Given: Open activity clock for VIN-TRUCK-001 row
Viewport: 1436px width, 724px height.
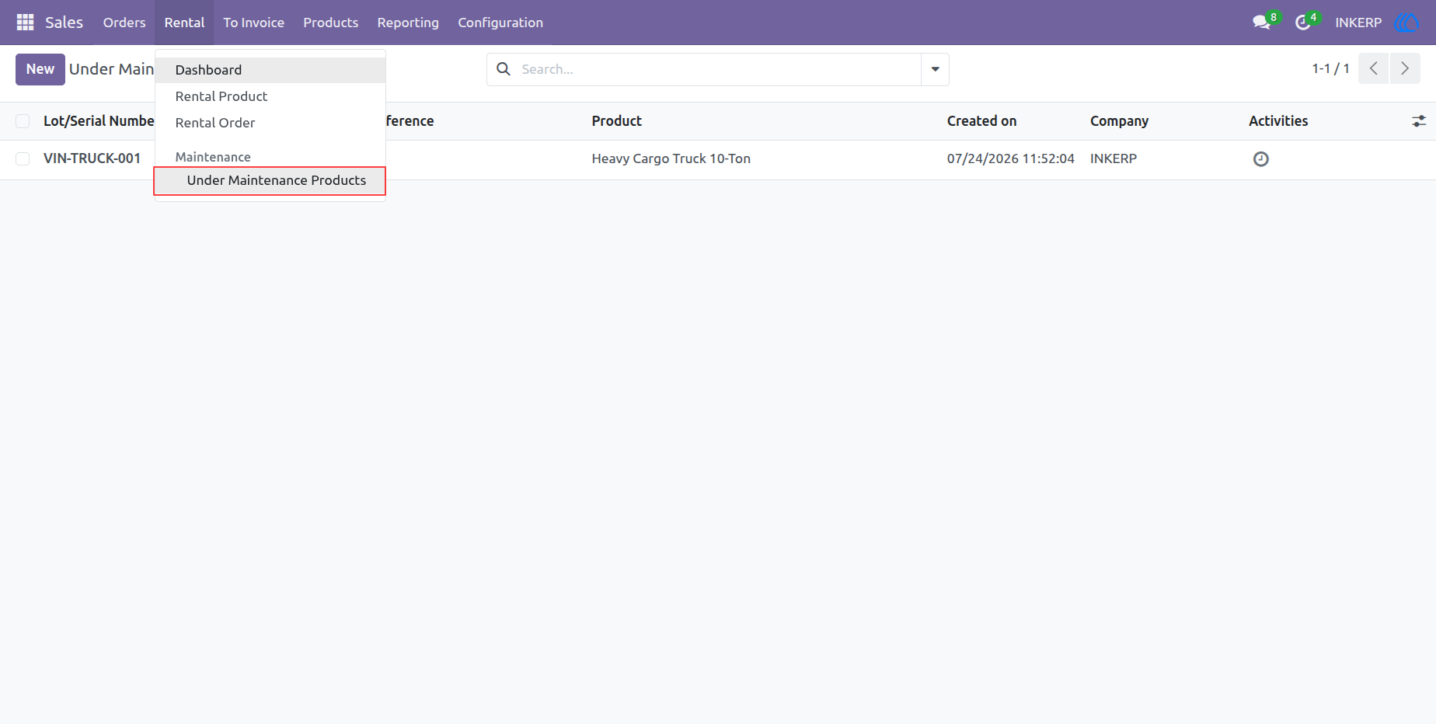Looking at the screenshot, I should tap(1261, 159).
